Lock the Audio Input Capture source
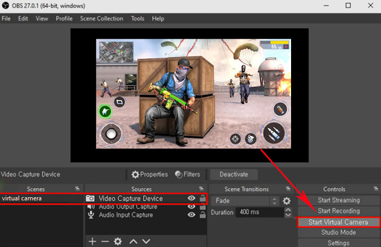 click(x=202, y=215)
